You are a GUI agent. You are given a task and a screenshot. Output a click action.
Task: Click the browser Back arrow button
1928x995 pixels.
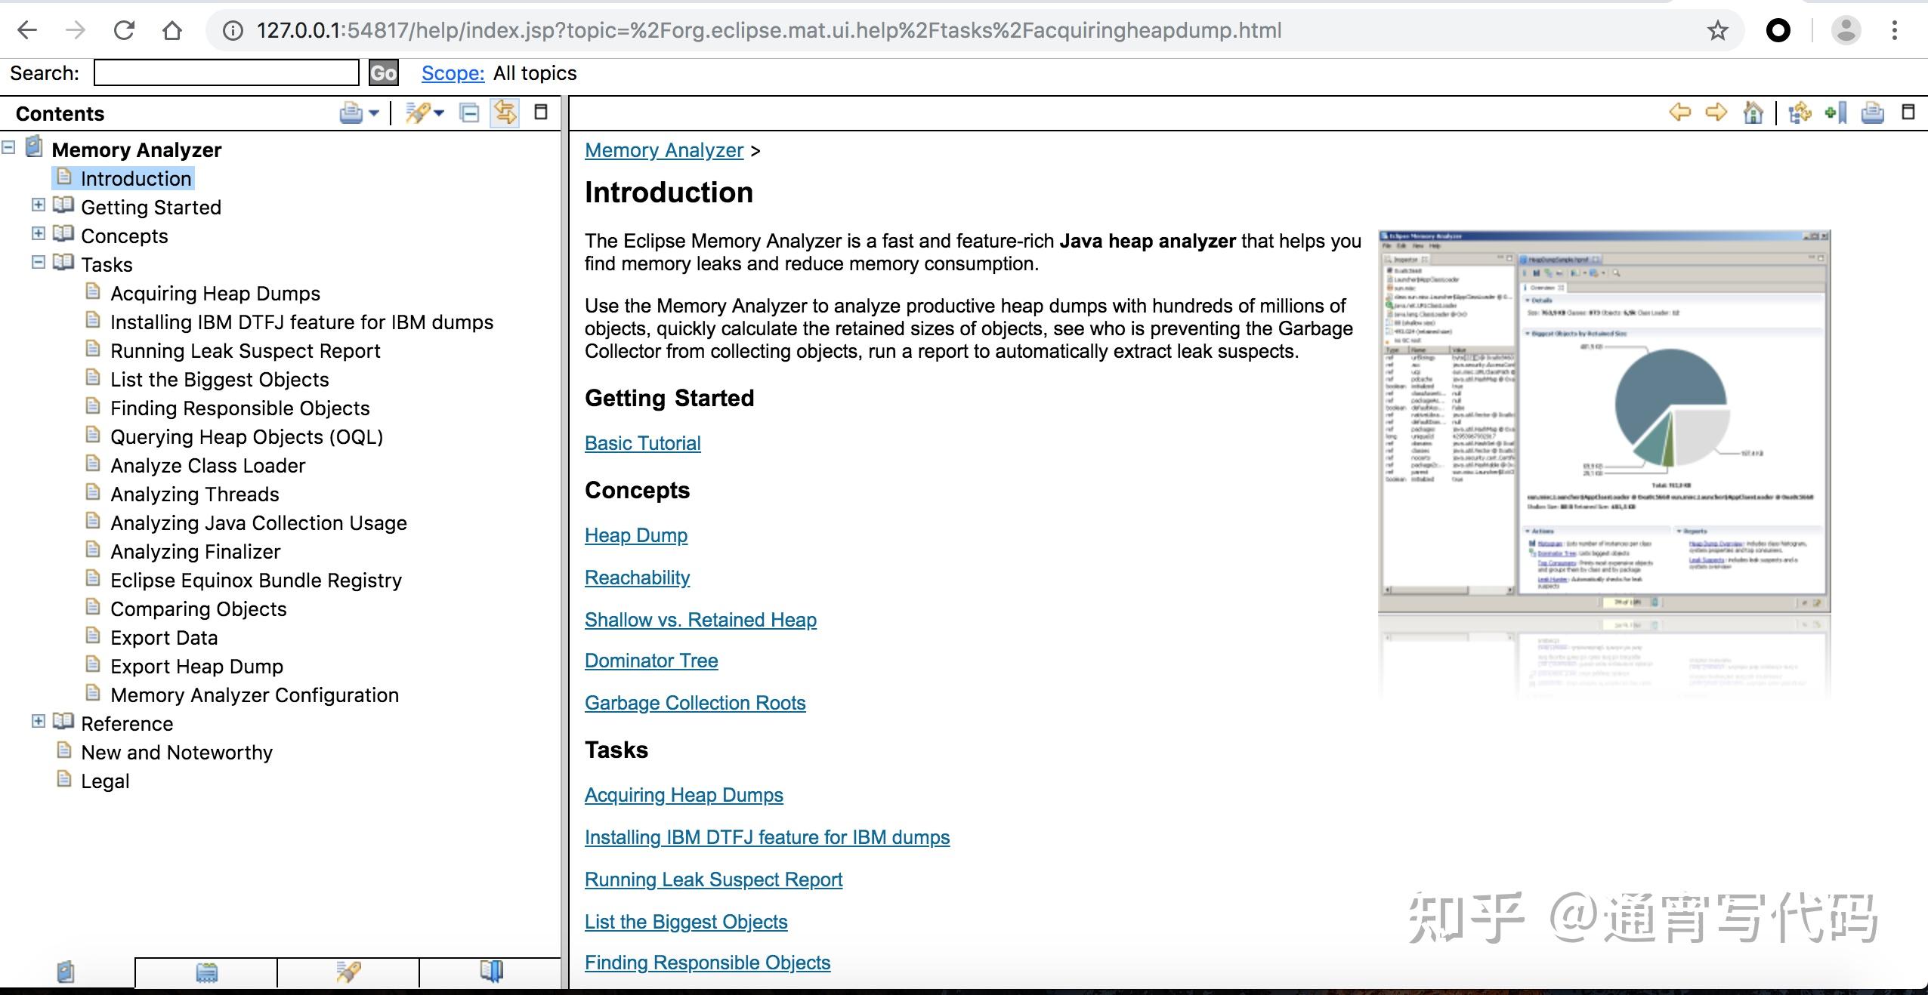[x=27, y=30]
